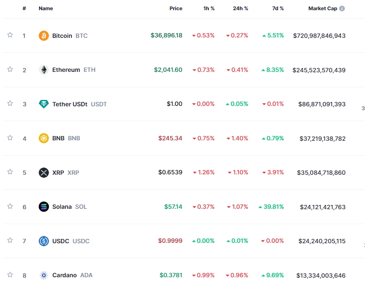This screenshot has height=290, width=365.
Task: Sort the table by Price column
Action: point(176,9)
